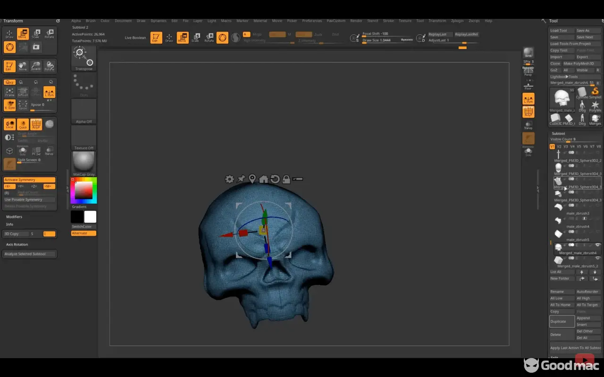Click the Frame icon in Transform panel
Viewport: 604px width, 377px height.
(x=9, y=92)
